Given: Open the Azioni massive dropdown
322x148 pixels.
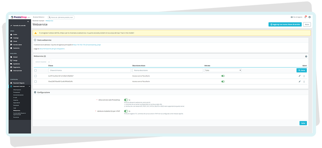Looking at the screenshot, I should pos(43,62).
